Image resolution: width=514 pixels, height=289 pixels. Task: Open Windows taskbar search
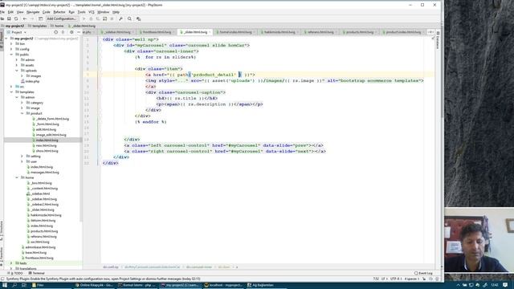14,285
